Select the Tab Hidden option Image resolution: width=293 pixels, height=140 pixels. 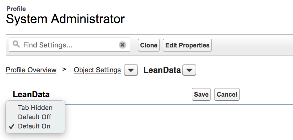[35, 108]
